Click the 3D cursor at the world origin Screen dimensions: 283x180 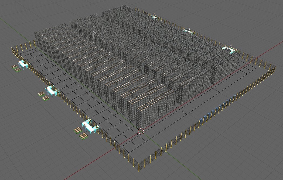(x=141, y=131)
